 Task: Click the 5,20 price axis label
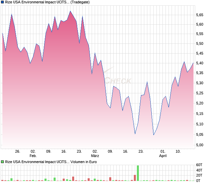pos(200,103)
